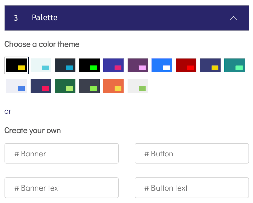
Task: Pick the navy and yellow theme
Action: (x=210, y=65)
